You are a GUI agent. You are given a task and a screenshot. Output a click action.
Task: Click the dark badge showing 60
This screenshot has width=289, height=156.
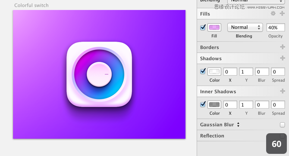(x=276, y=144)
